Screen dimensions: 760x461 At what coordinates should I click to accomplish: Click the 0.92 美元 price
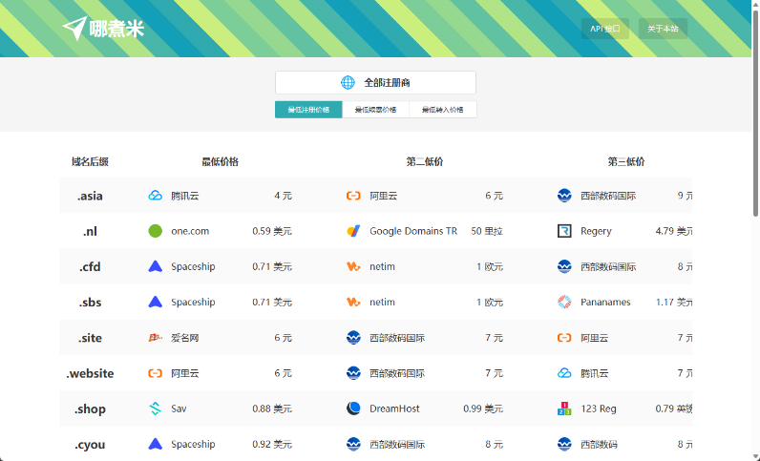tap(272, 444)
